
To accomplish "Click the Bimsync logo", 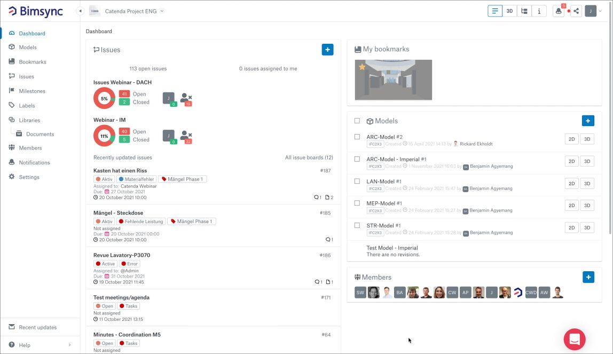I will point(36,11).
